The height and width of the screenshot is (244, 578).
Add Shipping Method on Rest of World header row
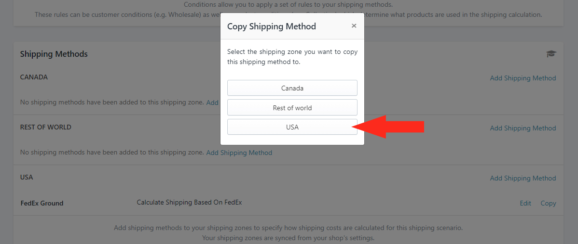(x=523, y=128)
